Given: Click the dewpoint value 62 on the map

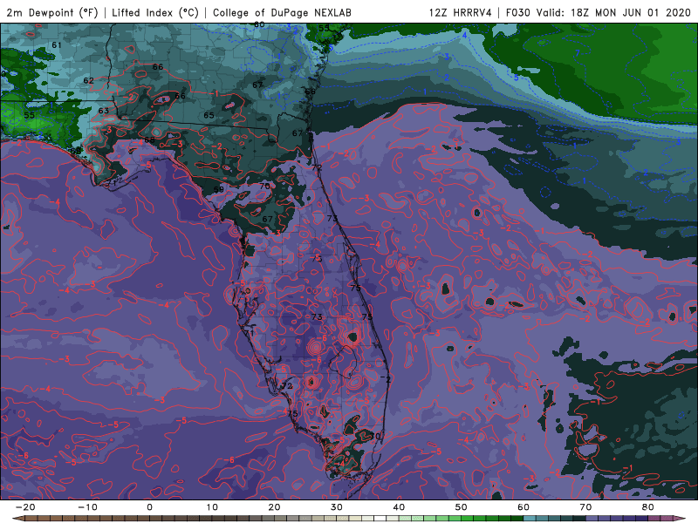Looking at the screenshot, I should click(x=89, y=80).
